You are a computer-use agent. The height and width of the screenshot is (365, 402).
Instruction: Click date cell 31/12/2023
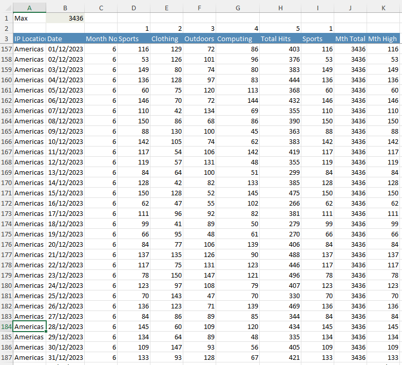[65, 357]
